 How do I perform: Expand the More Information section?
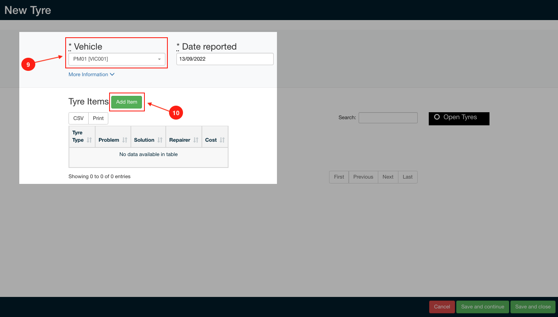point(91,75)
